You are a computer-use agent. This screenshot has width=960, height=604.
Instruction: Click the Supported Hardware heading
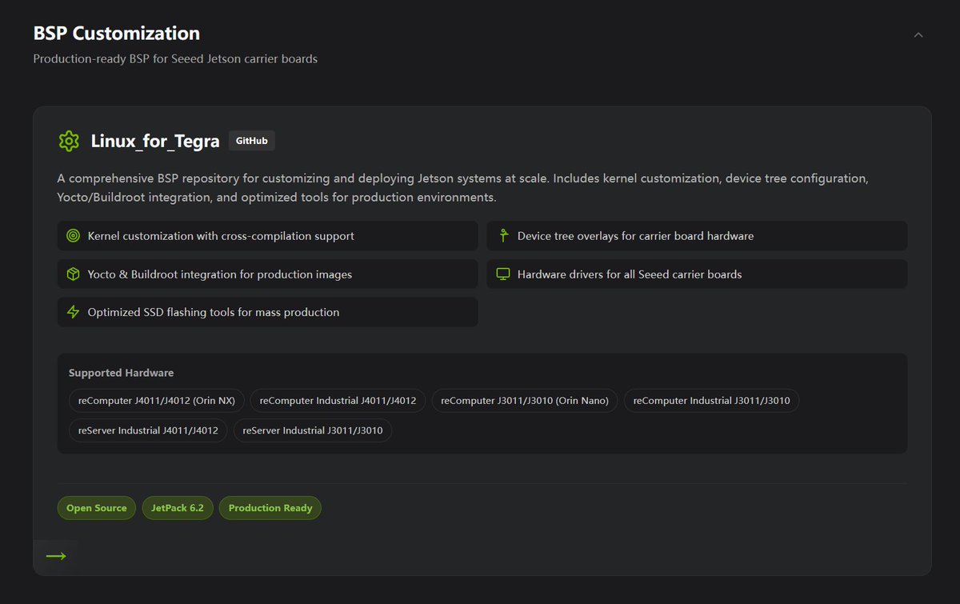122,373
